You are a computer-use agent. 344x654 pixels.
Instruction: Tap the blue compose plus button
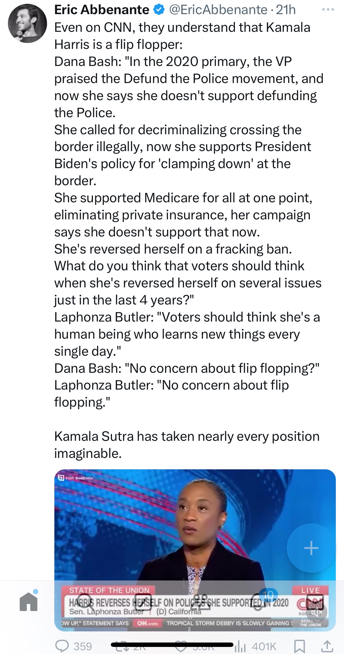click(x=311, y=548)
